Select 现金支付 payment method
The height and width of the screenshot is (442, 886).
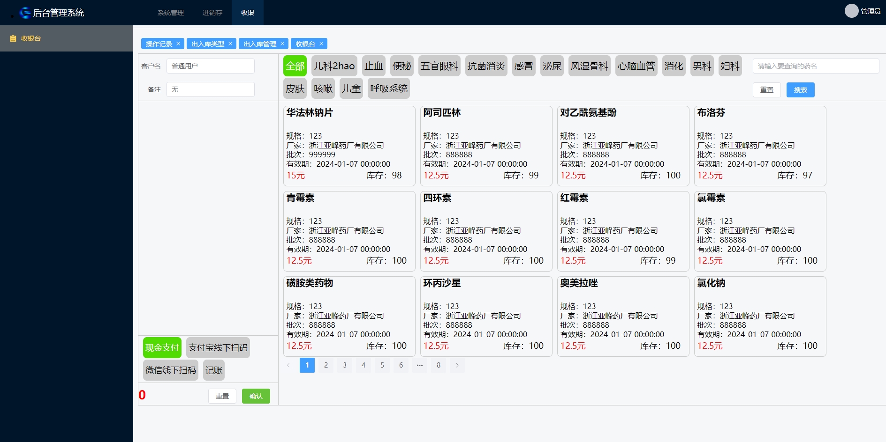[162, 347]
